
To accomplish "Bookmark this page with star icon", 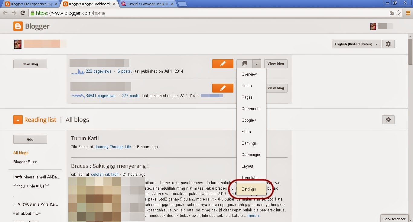I will coord(398,13).
